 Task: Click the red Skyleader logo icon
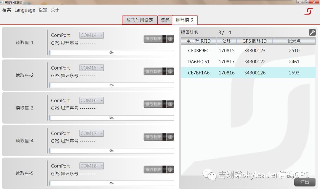click(x=309, y=11)
